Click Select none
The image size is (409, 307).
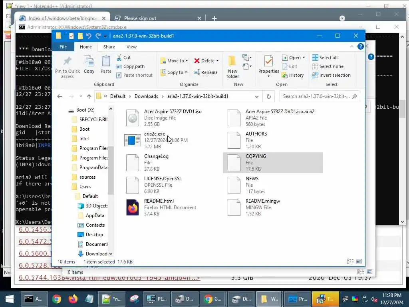[x=328, y=66]
